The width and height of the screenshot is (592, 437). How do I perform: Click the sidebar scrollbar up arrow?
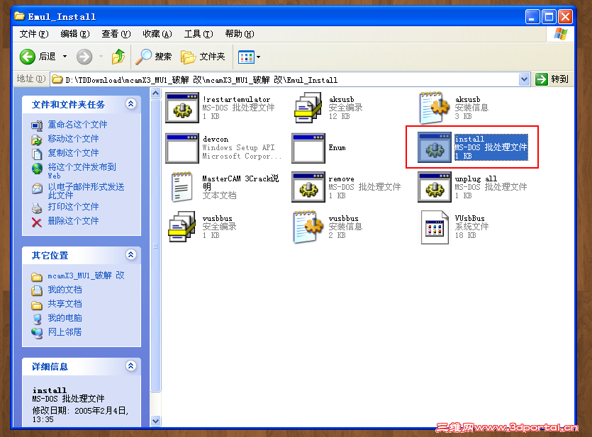[155, 93]
